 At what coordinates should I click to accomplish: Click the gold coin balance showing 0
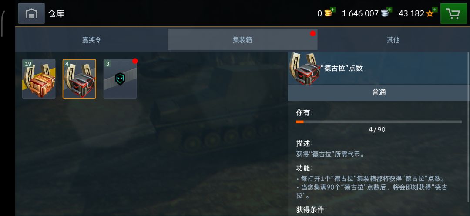coord(319,13)
